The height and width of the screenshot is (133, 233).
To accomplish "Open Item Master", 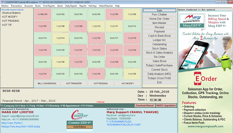I will 159,23.
